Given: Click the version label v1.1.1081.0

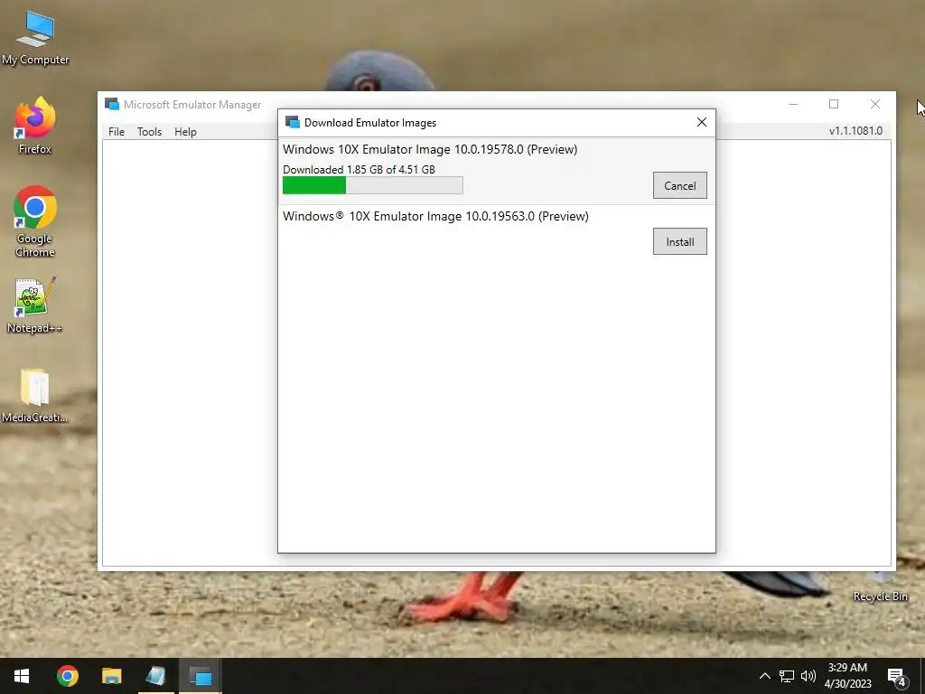Looking at the screenshot, I should click(x=855, y=131).
